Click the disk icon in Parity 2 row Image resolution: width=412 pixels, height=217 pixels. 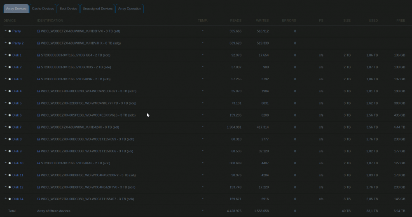[x=38, y=43]
